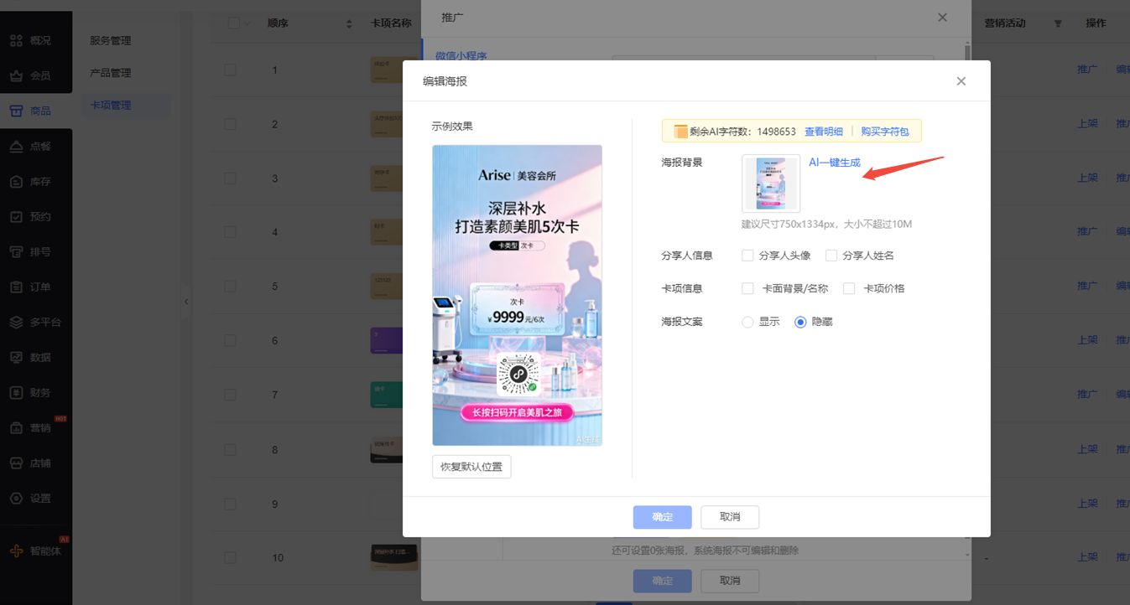Open the 订单 orders icon in sidebar
The height and width of the screenshot is (605, 1130).
tap(16, 287)
